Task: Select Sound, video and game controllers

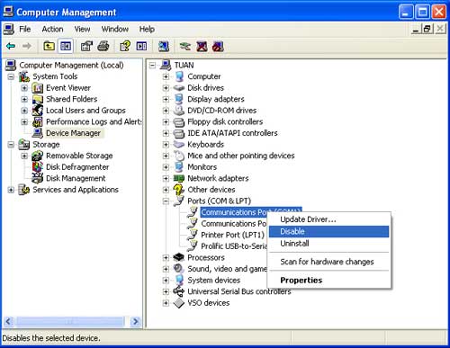Action: [227, 269]
